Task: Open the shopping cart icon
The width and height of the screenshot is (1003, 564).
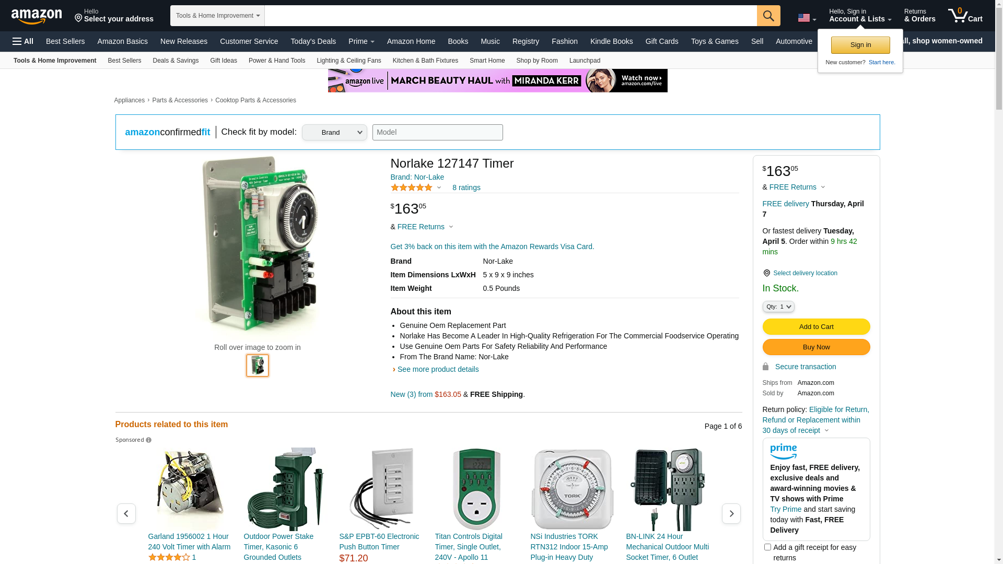Action: (964, 16)
